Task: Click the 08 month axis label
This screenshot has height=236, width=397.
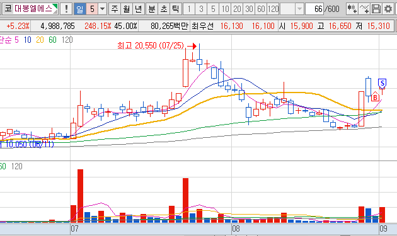Action: point(236,228)
